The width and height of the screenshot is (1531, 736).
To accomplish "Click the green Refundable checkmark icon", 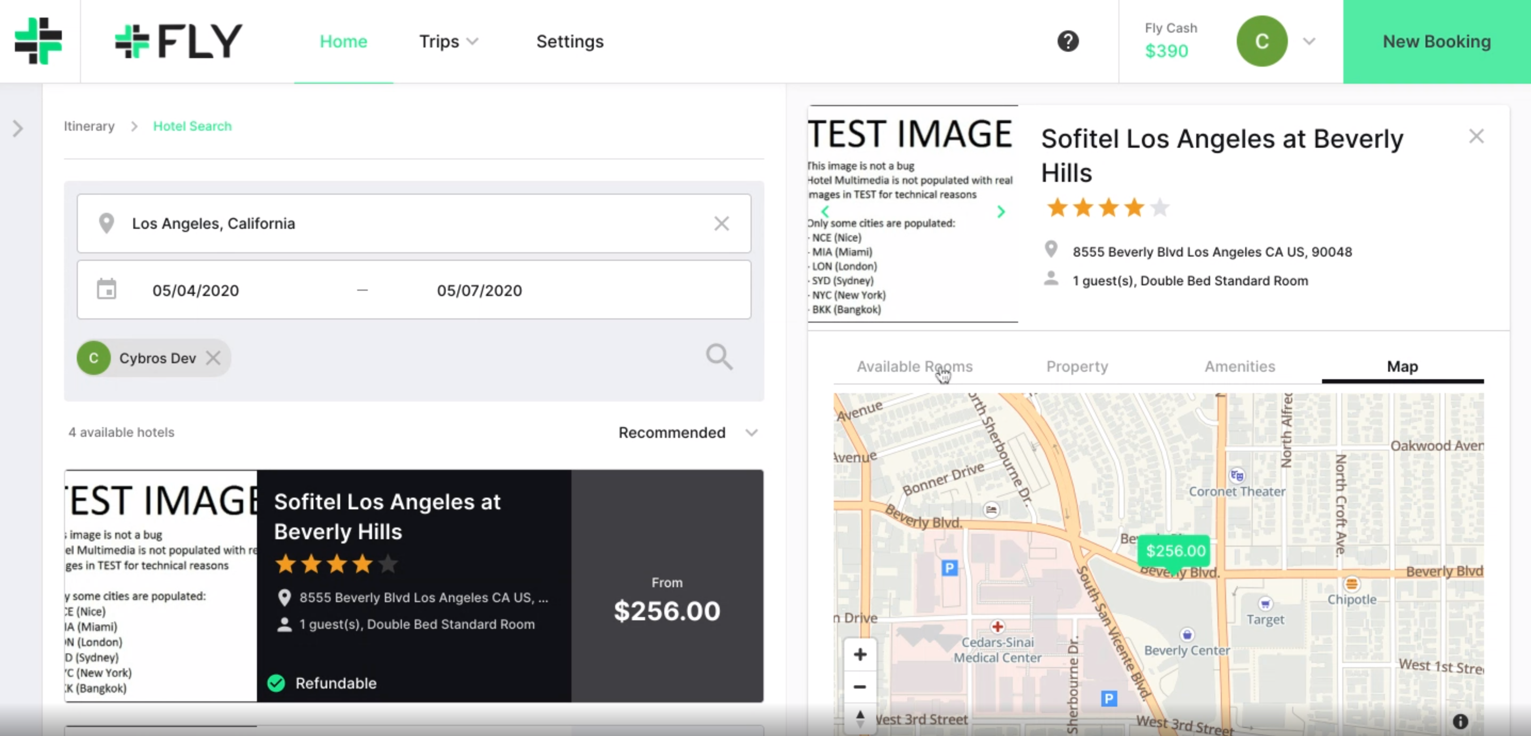I will (x=276, y=683).
